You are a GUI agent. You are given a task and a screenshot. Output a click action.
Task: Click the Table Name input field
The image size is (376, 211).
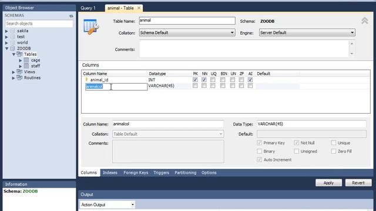(x=187, y=21)
